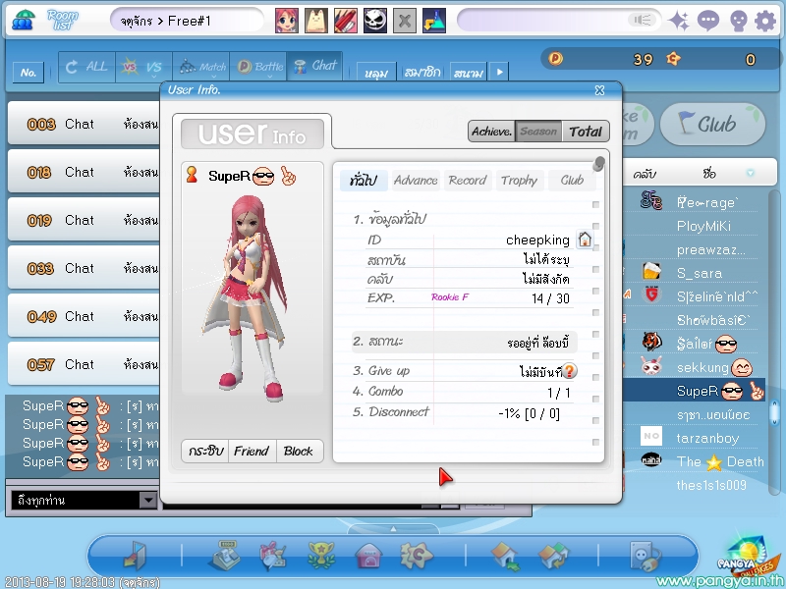Switch to the Trophy tab
786x589 pixels.
[x=519, y=181]
